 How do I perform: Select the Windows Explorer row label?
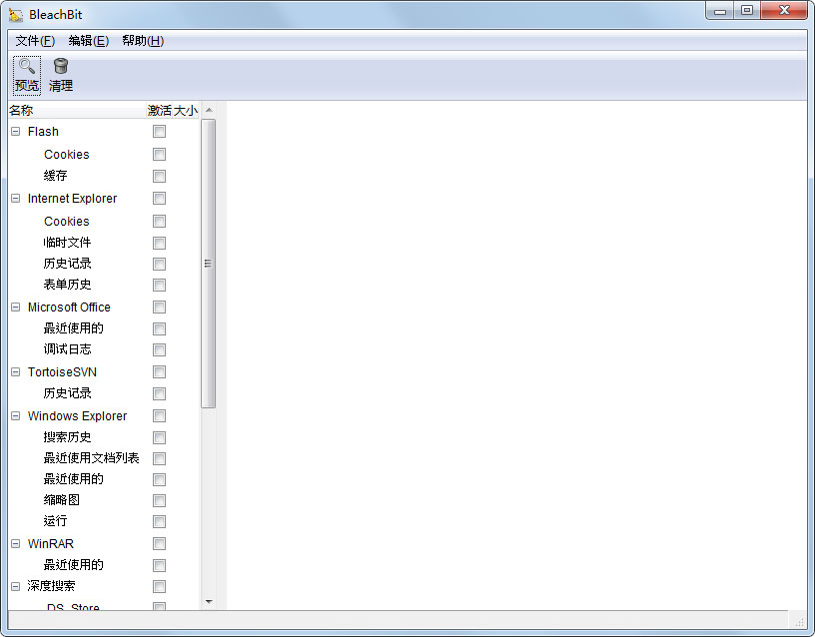pos(78,416)
